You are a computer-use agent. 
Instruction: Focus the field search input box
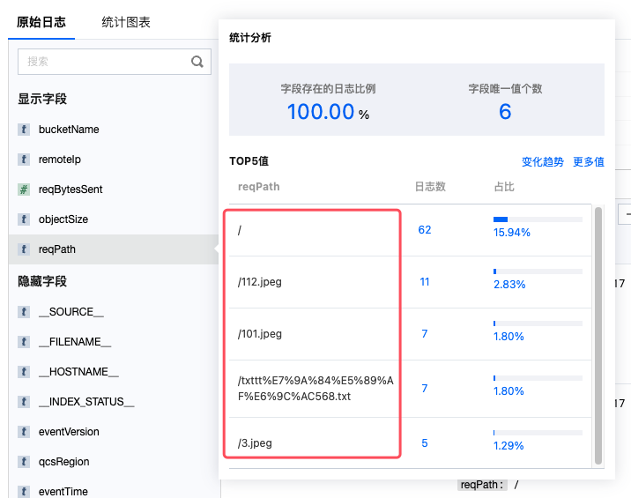106,62
